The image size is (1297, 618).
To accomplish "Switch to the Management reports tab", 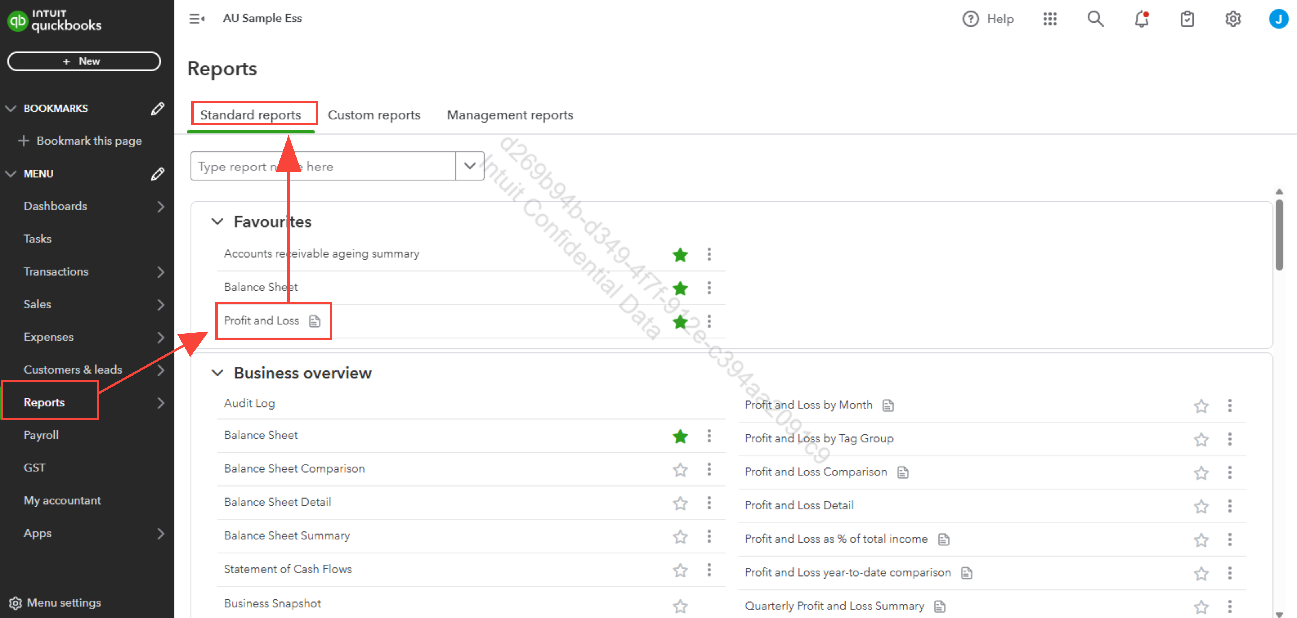I will coord(510,115).
